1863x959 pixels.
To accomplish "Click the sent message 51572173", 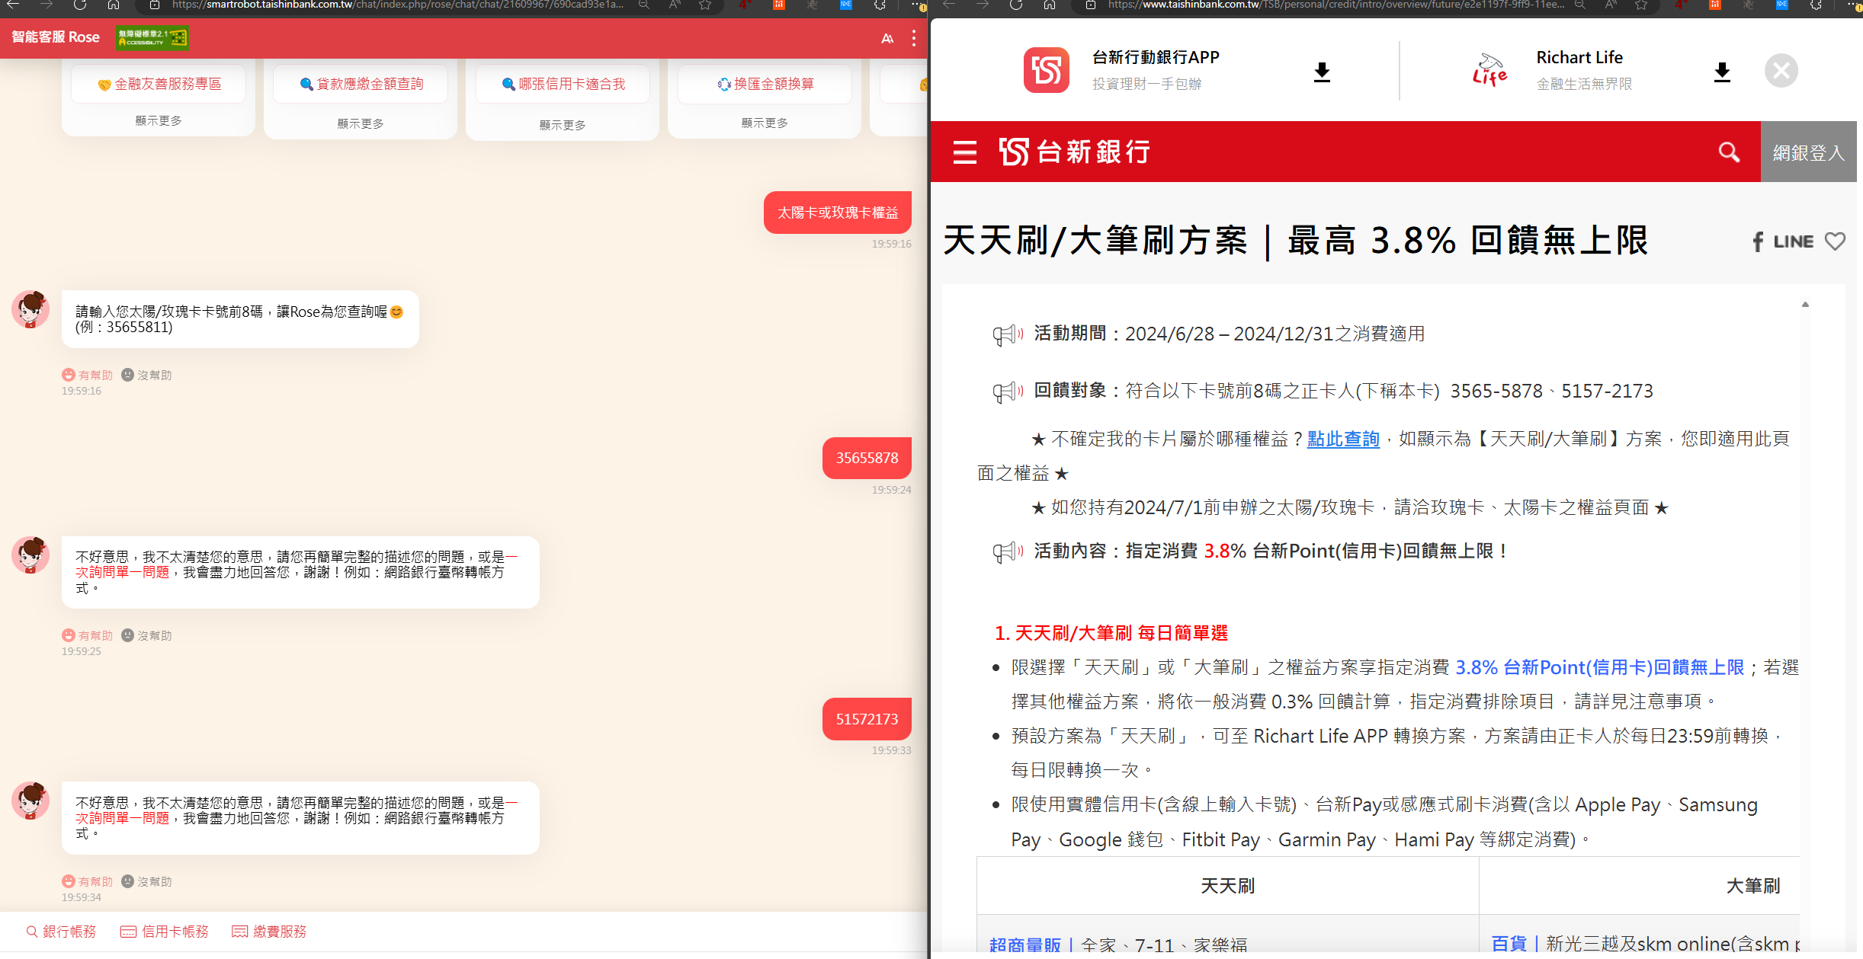I will (867, 719).
